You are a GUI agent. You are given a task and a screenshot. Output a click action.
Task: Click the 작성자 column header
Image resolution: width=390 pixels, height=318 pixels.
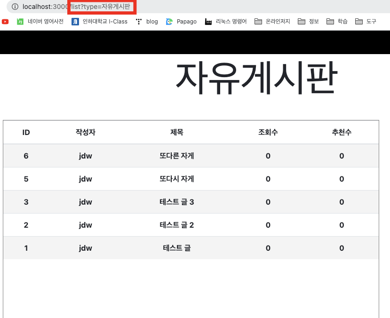pyautogui.click(x=86, y=132)
